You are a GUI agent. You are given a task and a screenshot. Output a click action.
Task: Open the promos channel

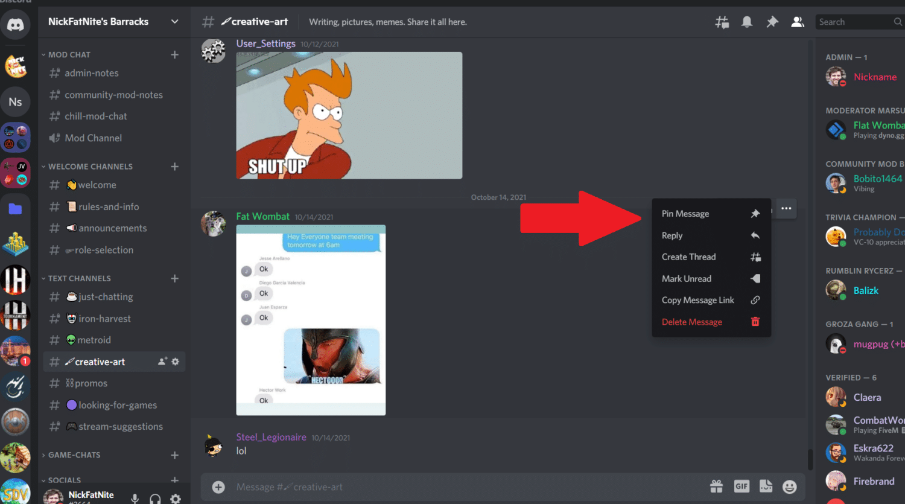pyautogui.click(x=114, y=383)
